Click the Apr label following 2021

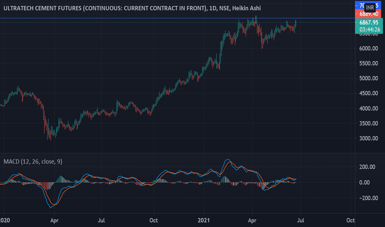click(252, 220)
